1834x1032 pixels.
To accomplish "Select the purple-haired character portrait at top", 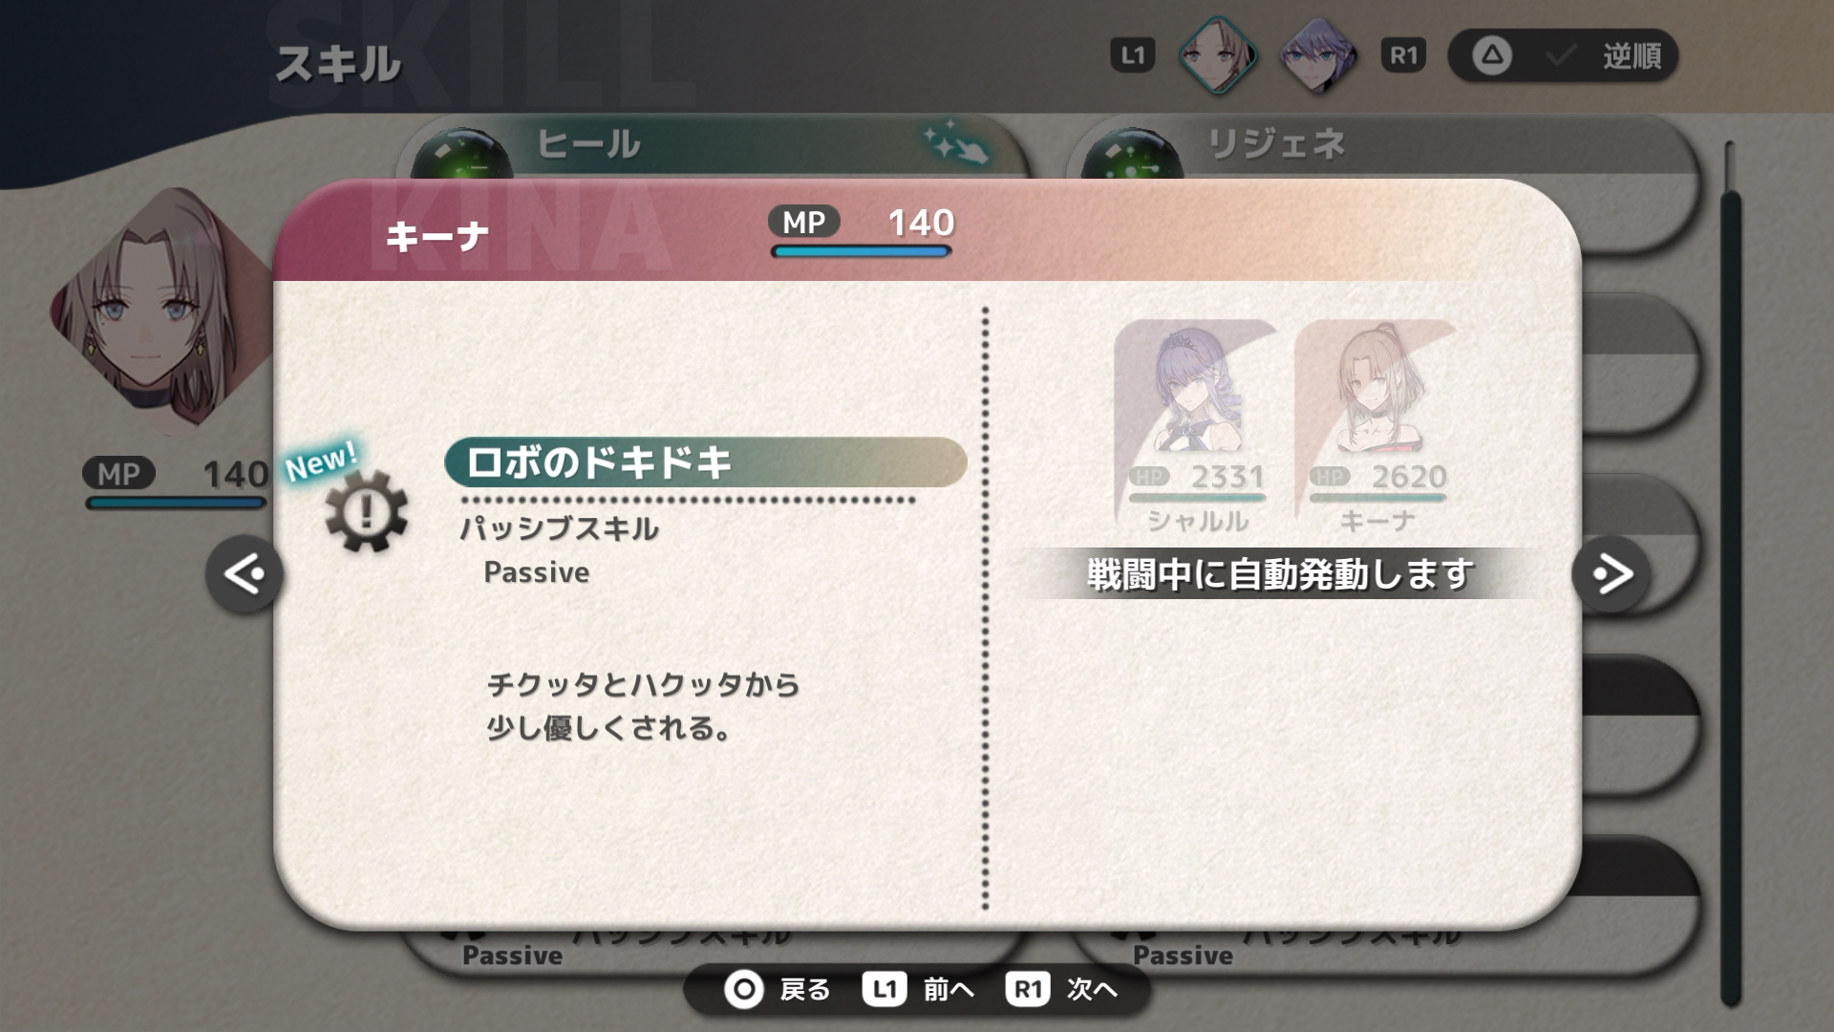I will click(x=1318, y=55).
